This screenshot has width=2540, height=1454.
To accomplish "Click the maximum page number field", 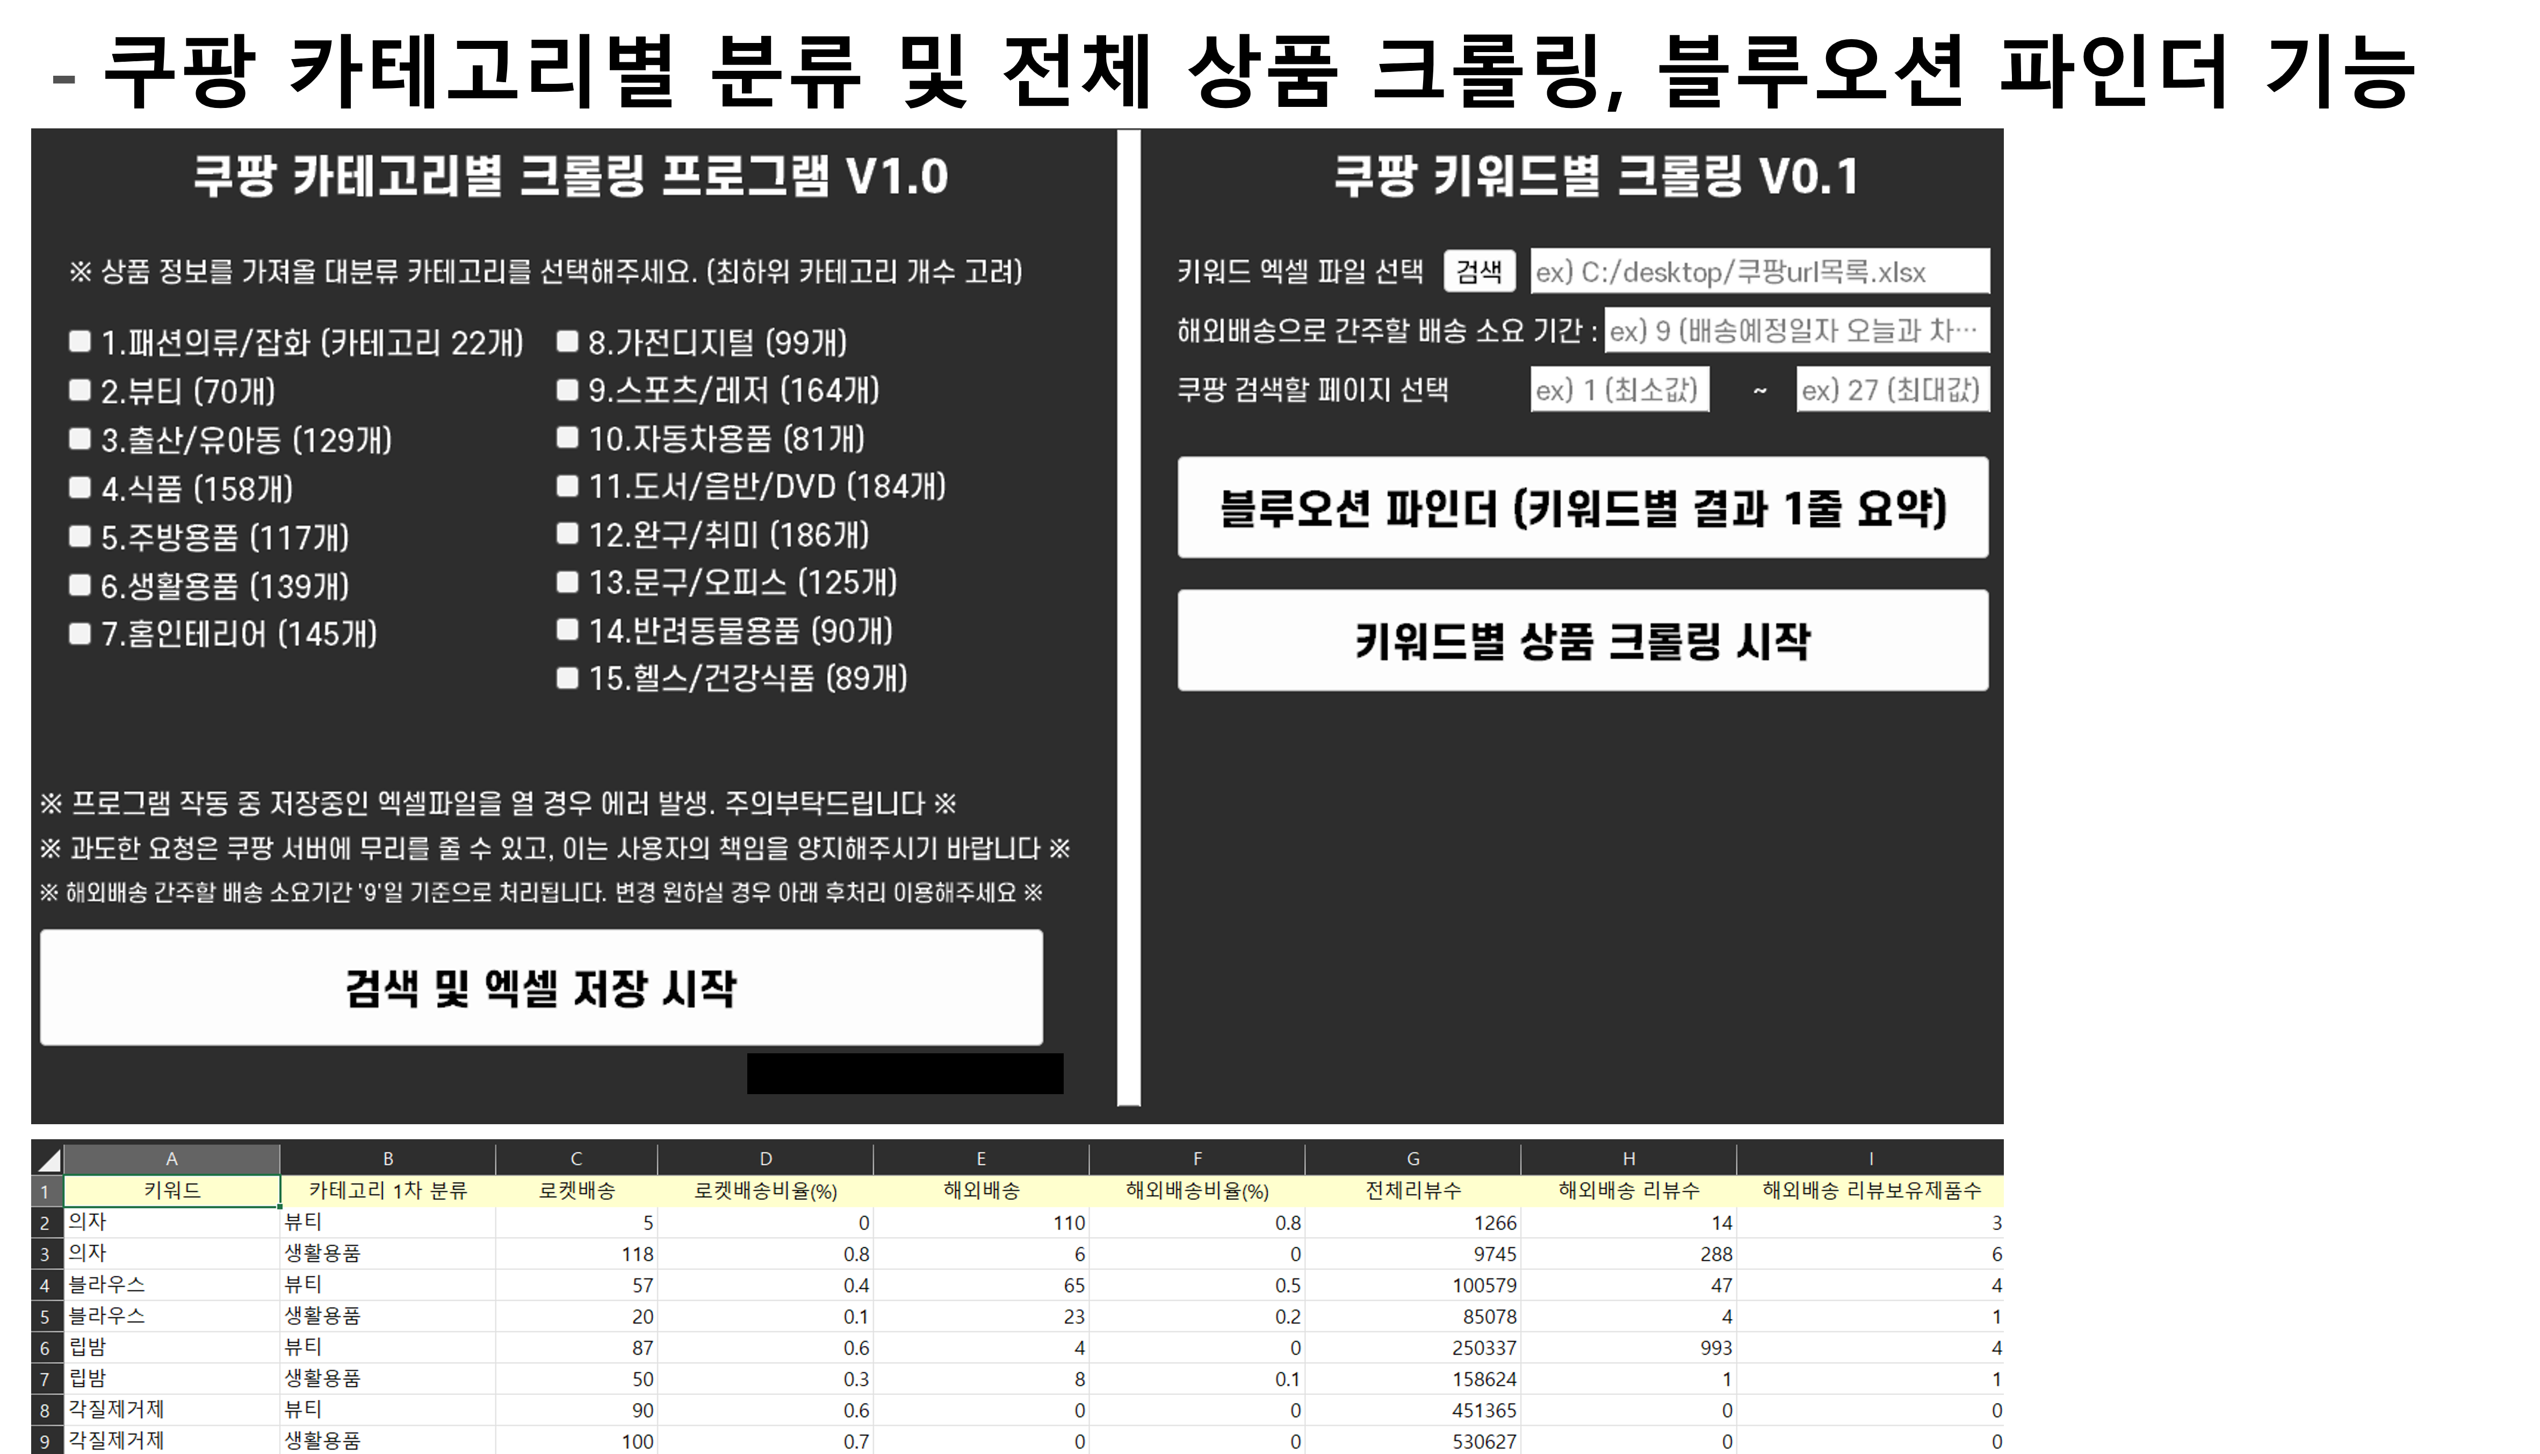I will (x=1892, y=389).
